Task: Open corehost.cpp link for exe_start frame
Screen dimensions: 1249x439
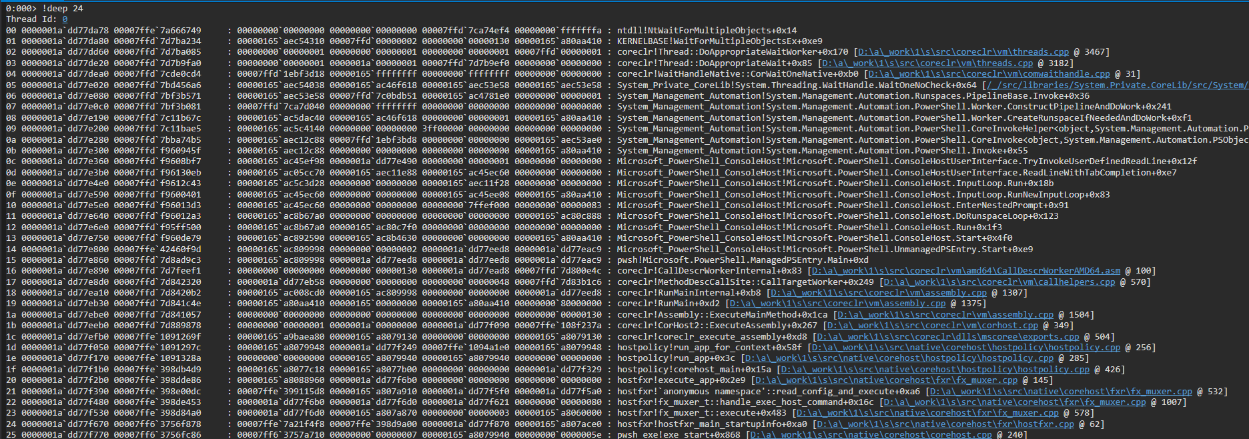Action: pyautogui.click(x=871, y=435)
